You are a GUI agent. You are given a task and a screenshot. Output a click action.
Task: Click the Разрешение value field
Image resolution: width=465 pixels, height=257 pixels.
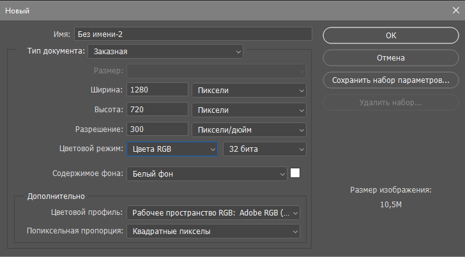158,129
